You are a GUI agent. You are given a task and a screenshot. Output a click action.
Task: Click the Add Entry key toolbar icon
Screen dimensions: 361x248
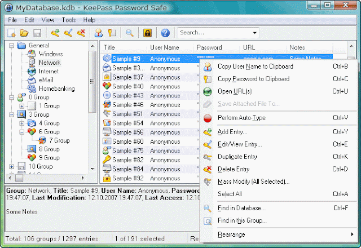pos(55,33)
